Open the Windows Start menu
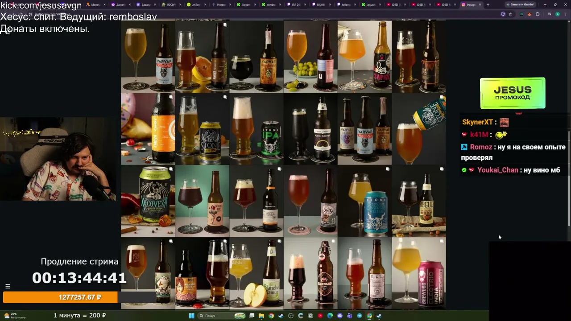The width and height of the screenshot is (571, 321). pyautogui.click(x=192, y=316)
